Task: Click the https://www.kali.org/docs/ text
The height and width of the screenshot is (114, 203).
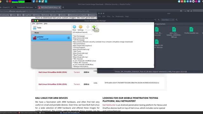Action: [x=82, y=46]
